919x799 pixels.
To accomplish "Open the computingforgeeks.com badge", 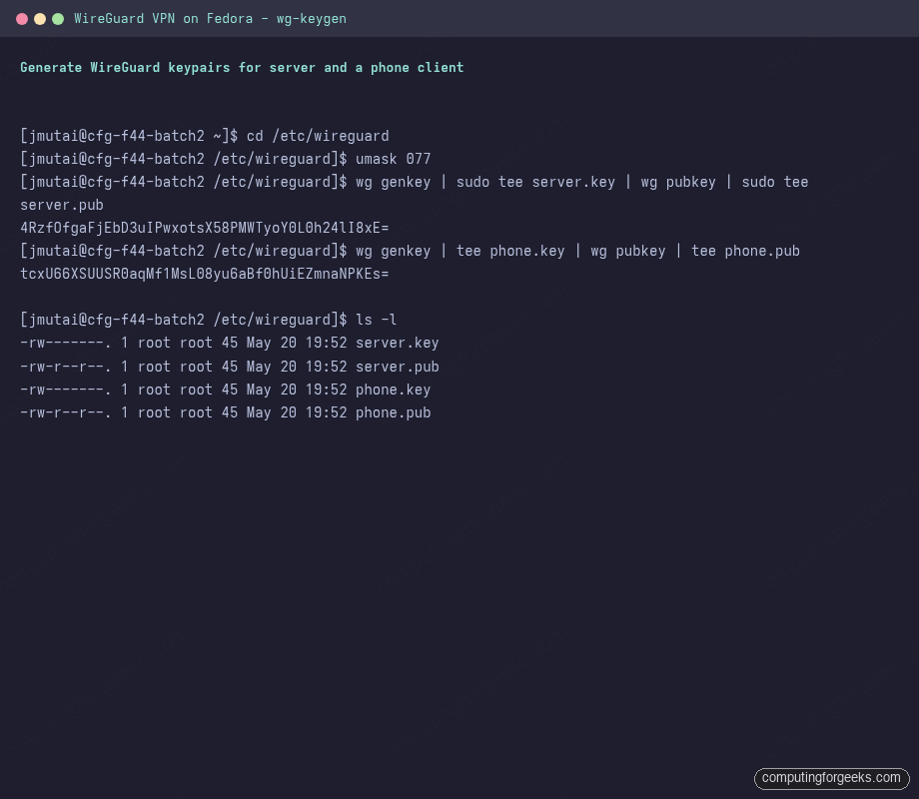I will coord(831,778).
